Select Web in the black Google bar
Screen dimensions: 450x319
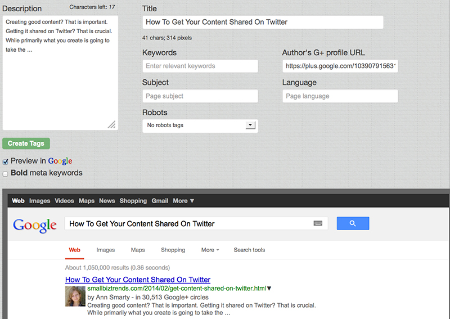[x=18, y=201]
